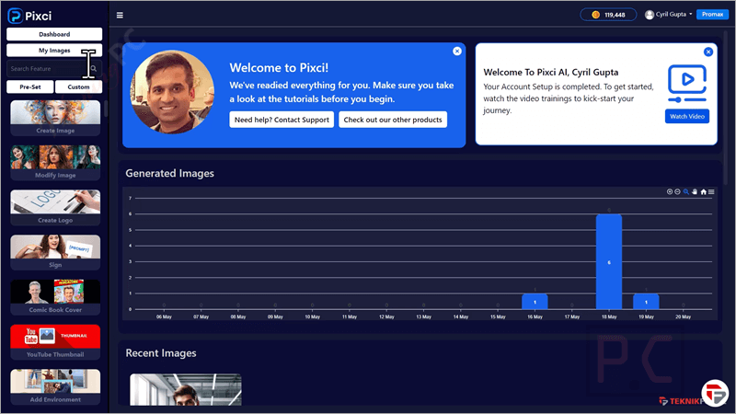Open My Images page
736x414 pixels.
point(54,51)
